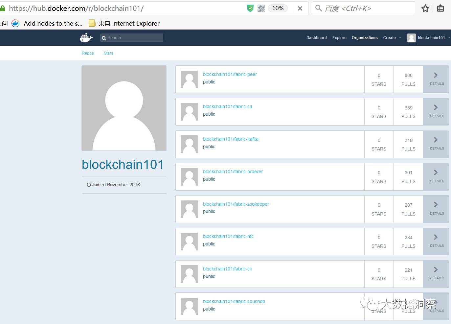The width and height of the screenshot is (451, 324).
Task: Click the blockchain101 profile name heading
Action: pos(123,165)
